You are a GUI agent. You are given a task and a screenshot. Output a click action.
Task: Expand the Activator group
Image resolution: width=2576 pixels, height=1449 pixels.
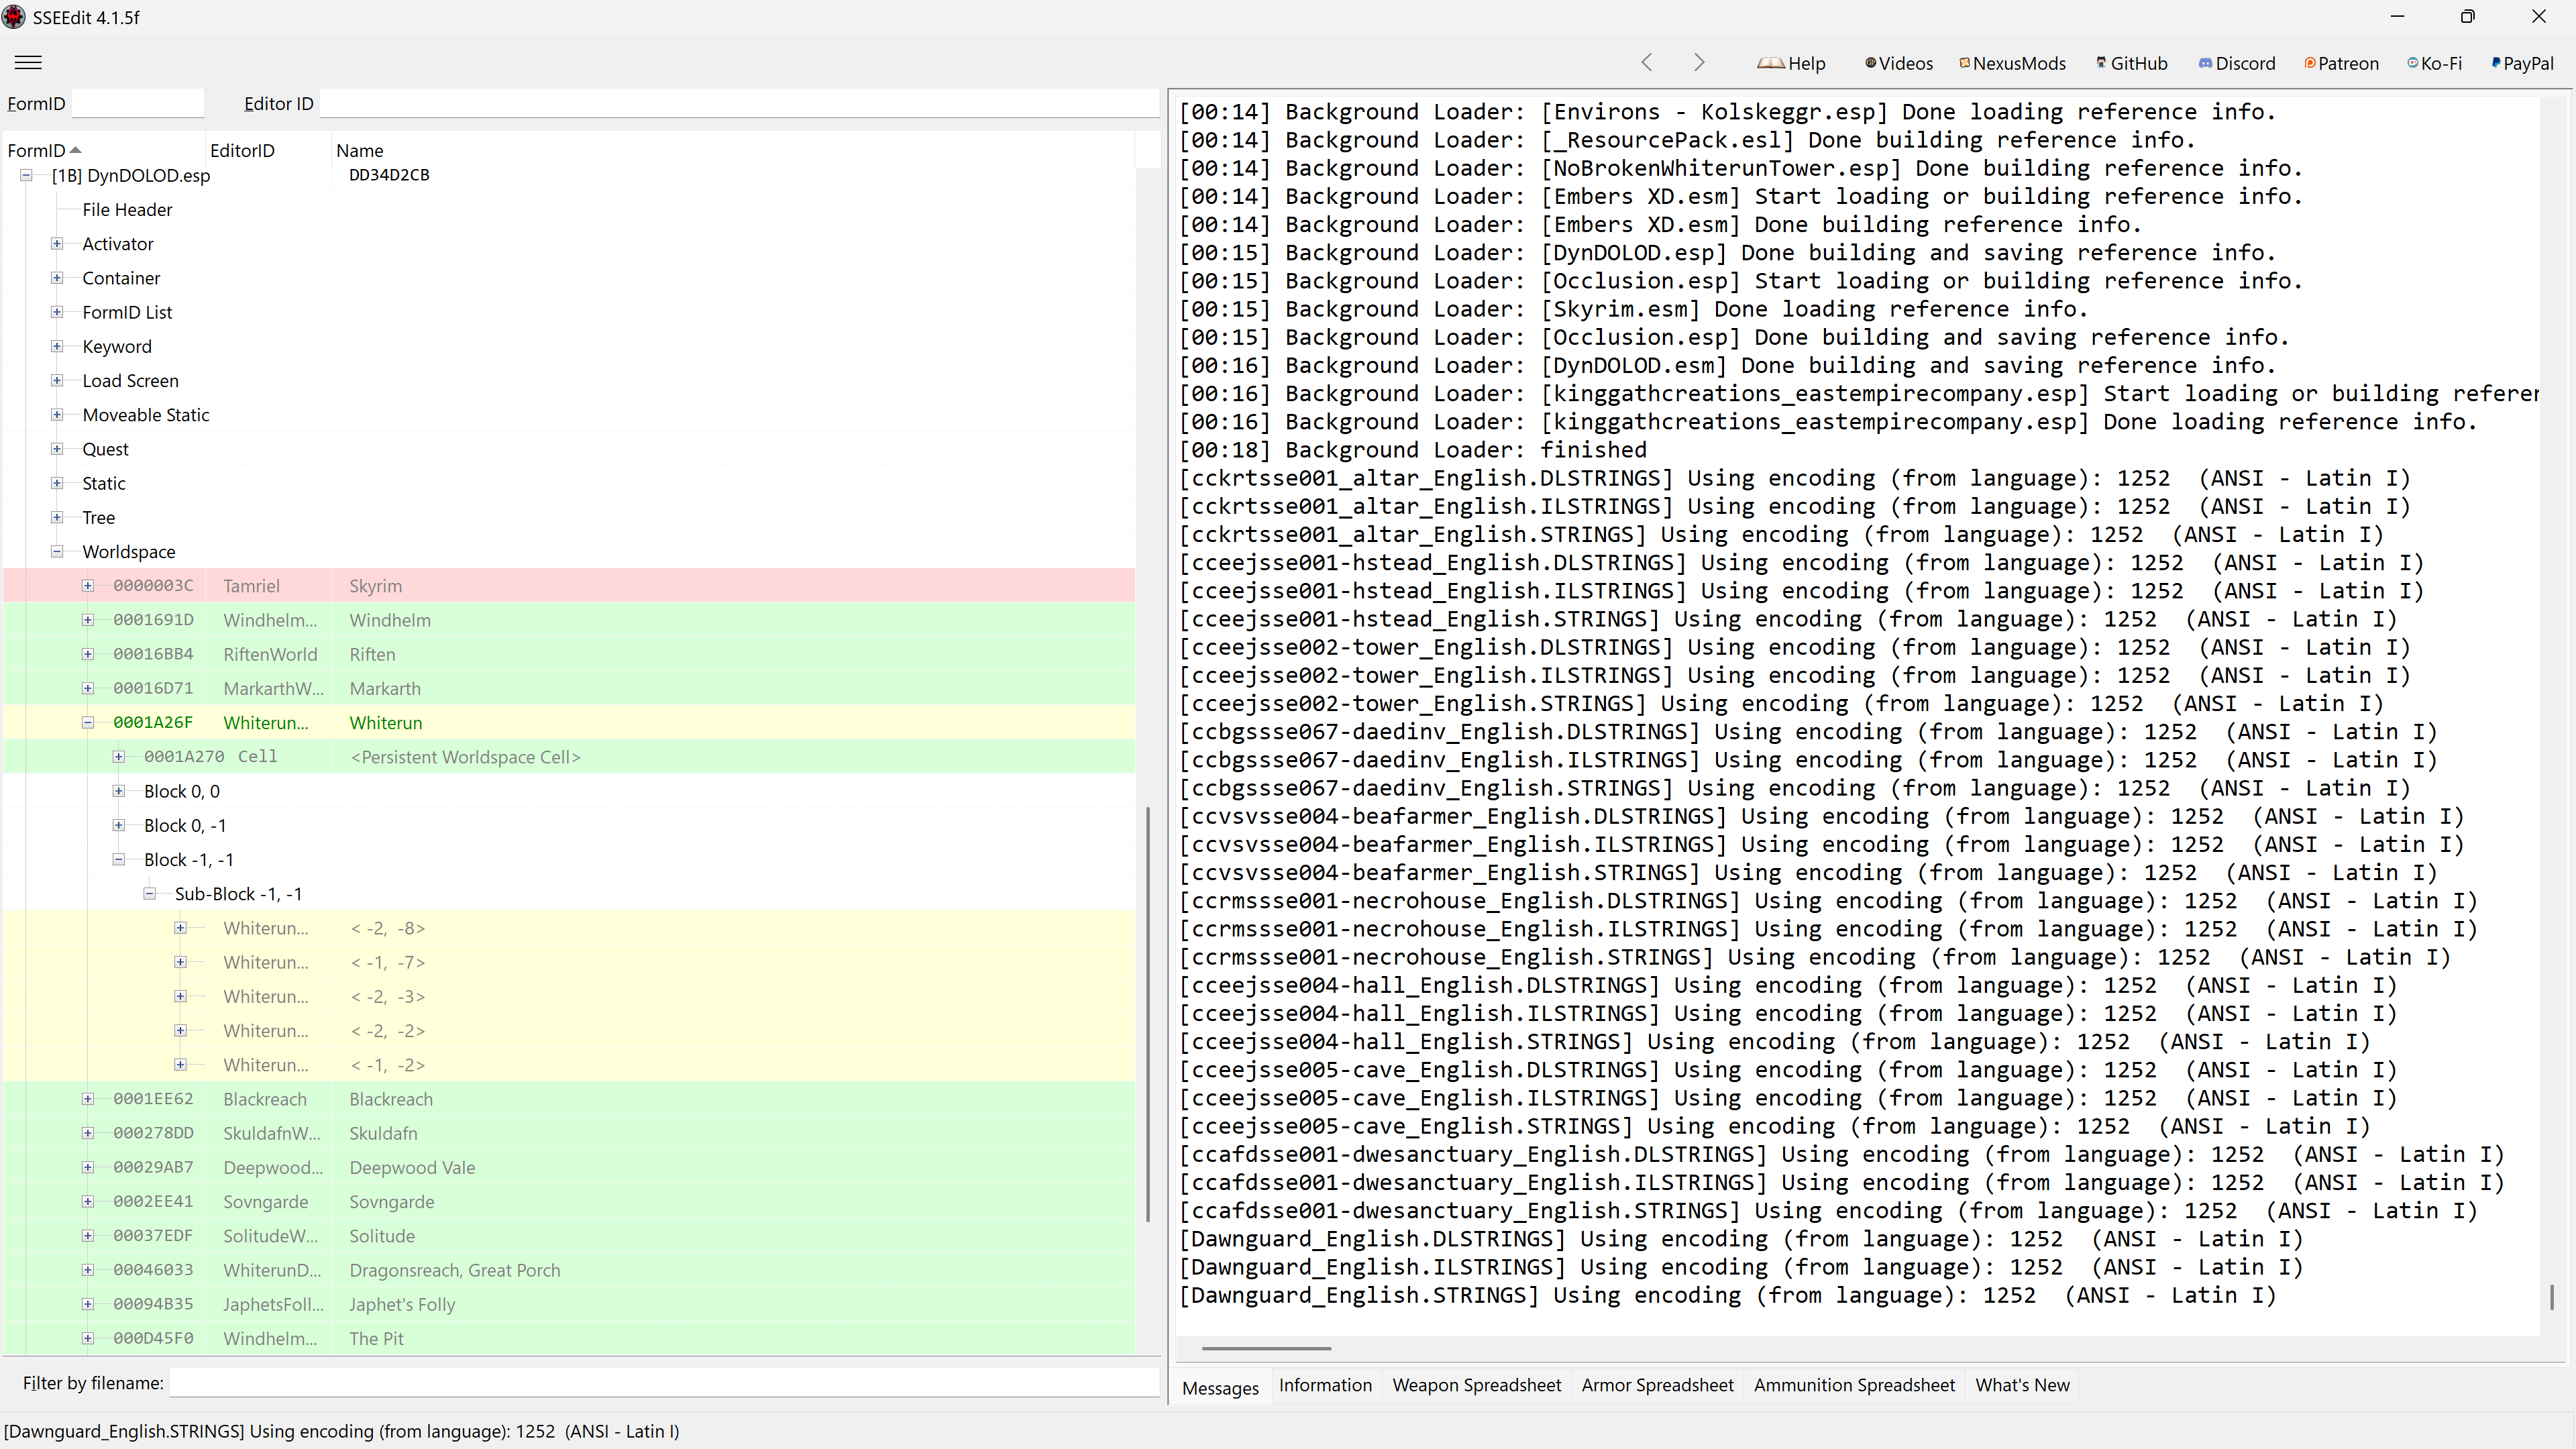(x=57, y=244)
